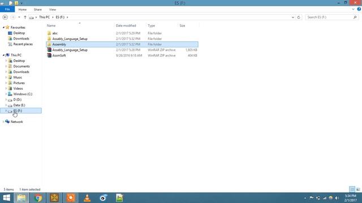Open the Help question mark icon
362x203 pixels.
pos(359,9)
